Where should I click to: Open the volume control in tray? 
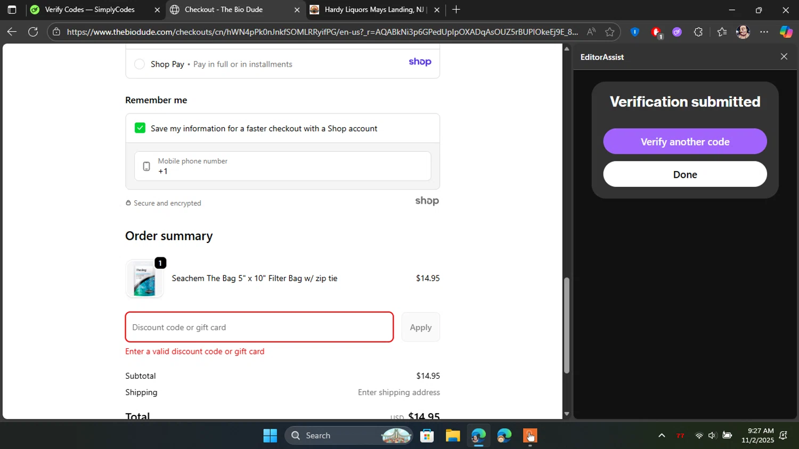712,436
